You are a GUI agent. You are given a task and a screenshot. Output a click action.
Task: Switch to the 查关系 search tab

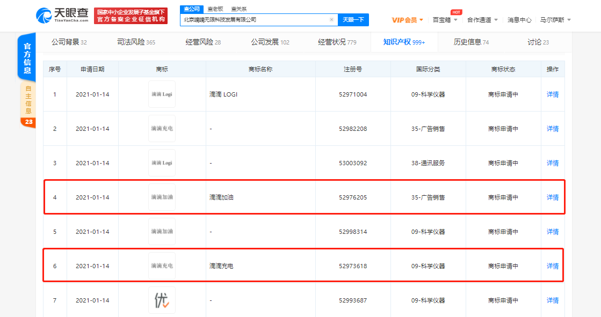(239, 9)
